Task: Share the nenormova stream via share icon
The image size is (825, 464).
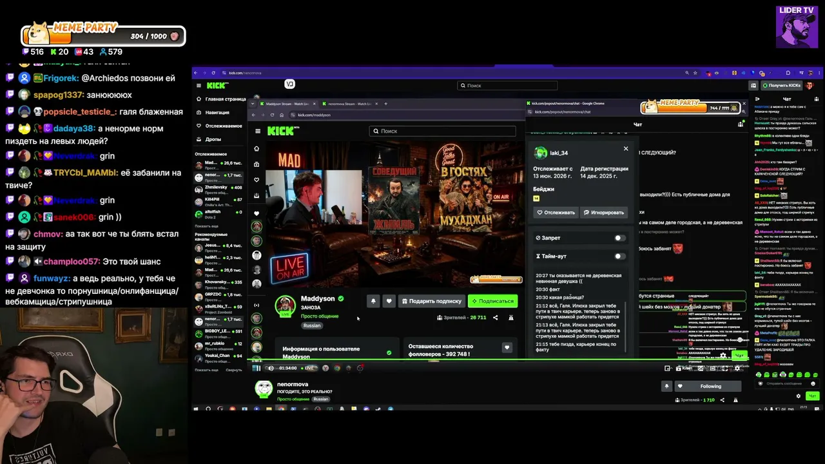Action: coord(722,400)
